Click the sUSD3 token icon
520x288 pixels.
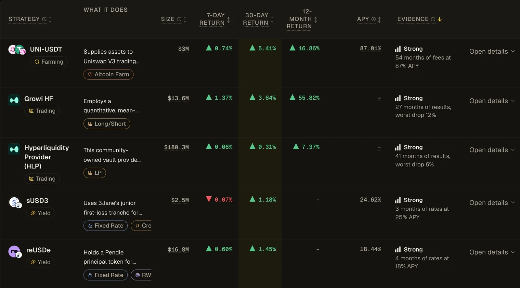coord(15,203)
